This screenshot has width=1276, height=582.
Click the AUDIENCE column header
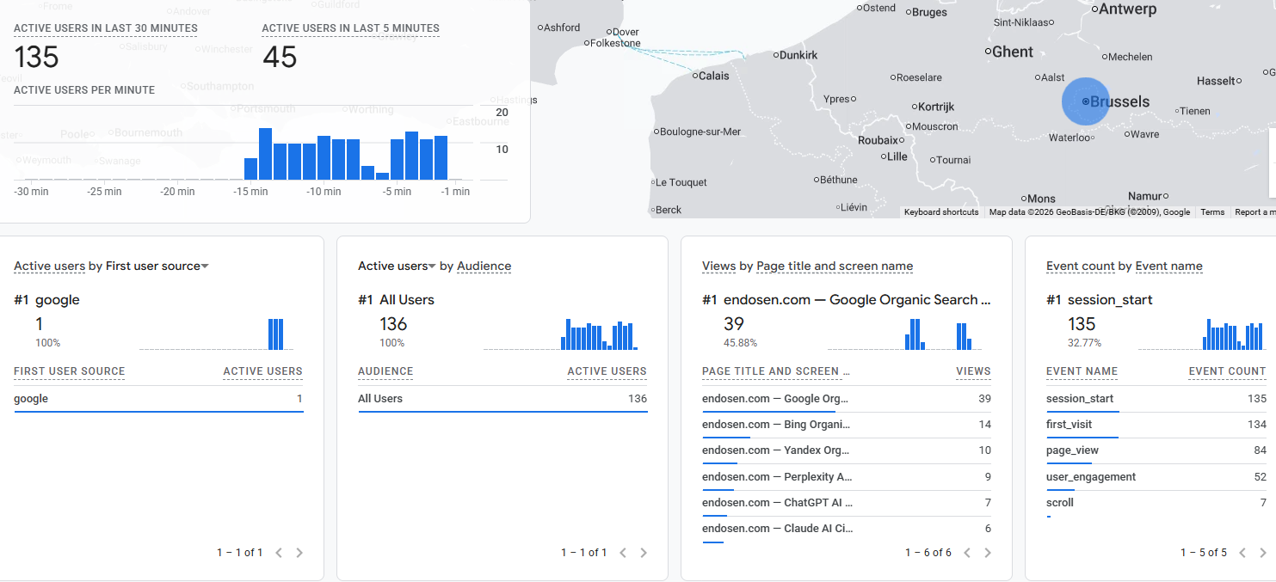tap(385, 372)
